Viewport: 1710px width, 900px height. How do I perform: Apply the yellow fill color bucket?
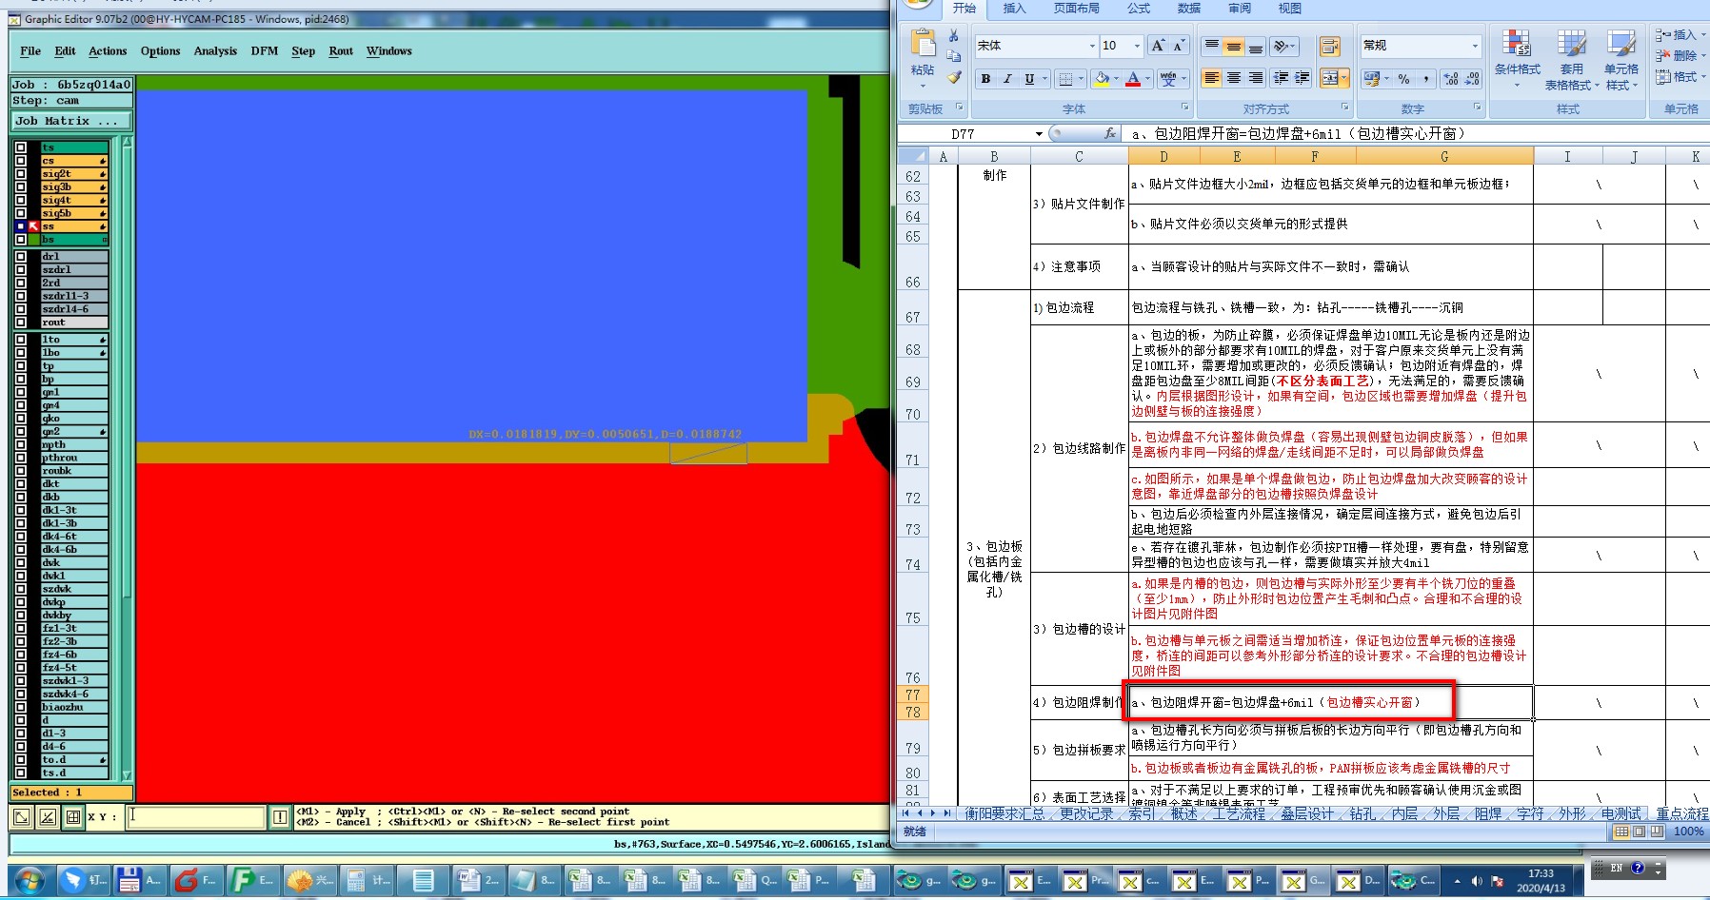coord(1102,79)
